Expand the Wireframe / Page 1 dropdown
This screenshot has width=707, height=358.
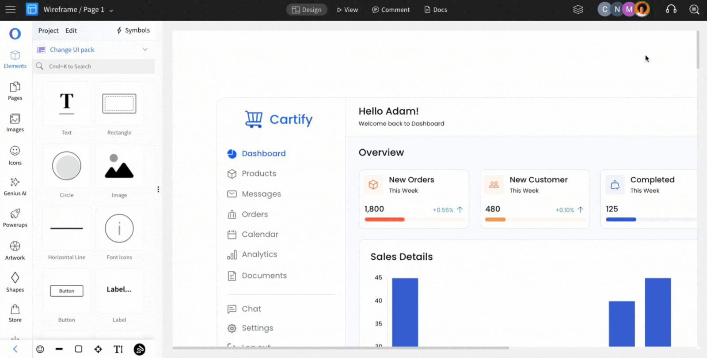(111, 10)
